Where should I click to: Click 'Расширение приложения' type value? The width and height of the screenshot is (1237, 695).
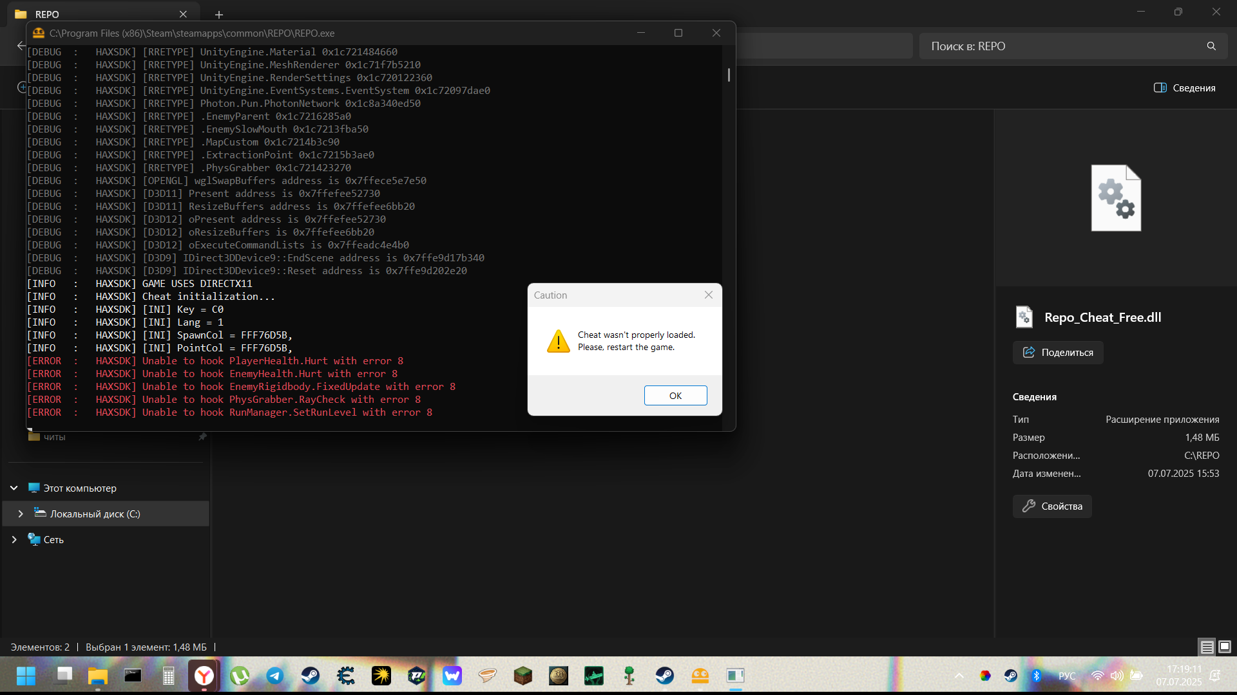coord(1162,420)
